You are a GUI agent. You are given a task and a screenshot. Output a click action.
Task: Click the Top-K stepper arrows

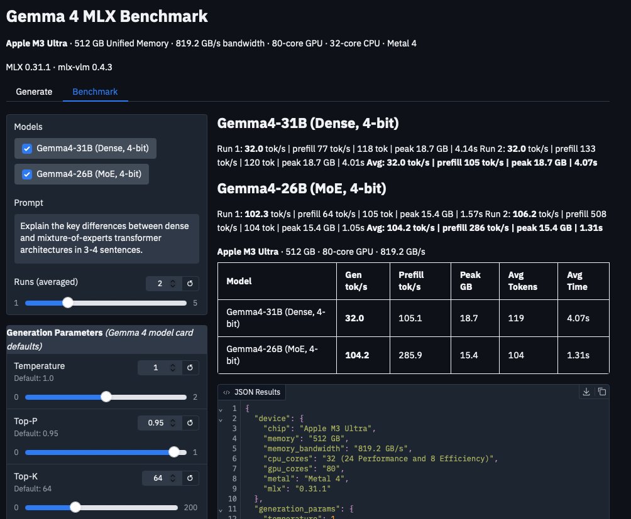(x=173, y=478)
